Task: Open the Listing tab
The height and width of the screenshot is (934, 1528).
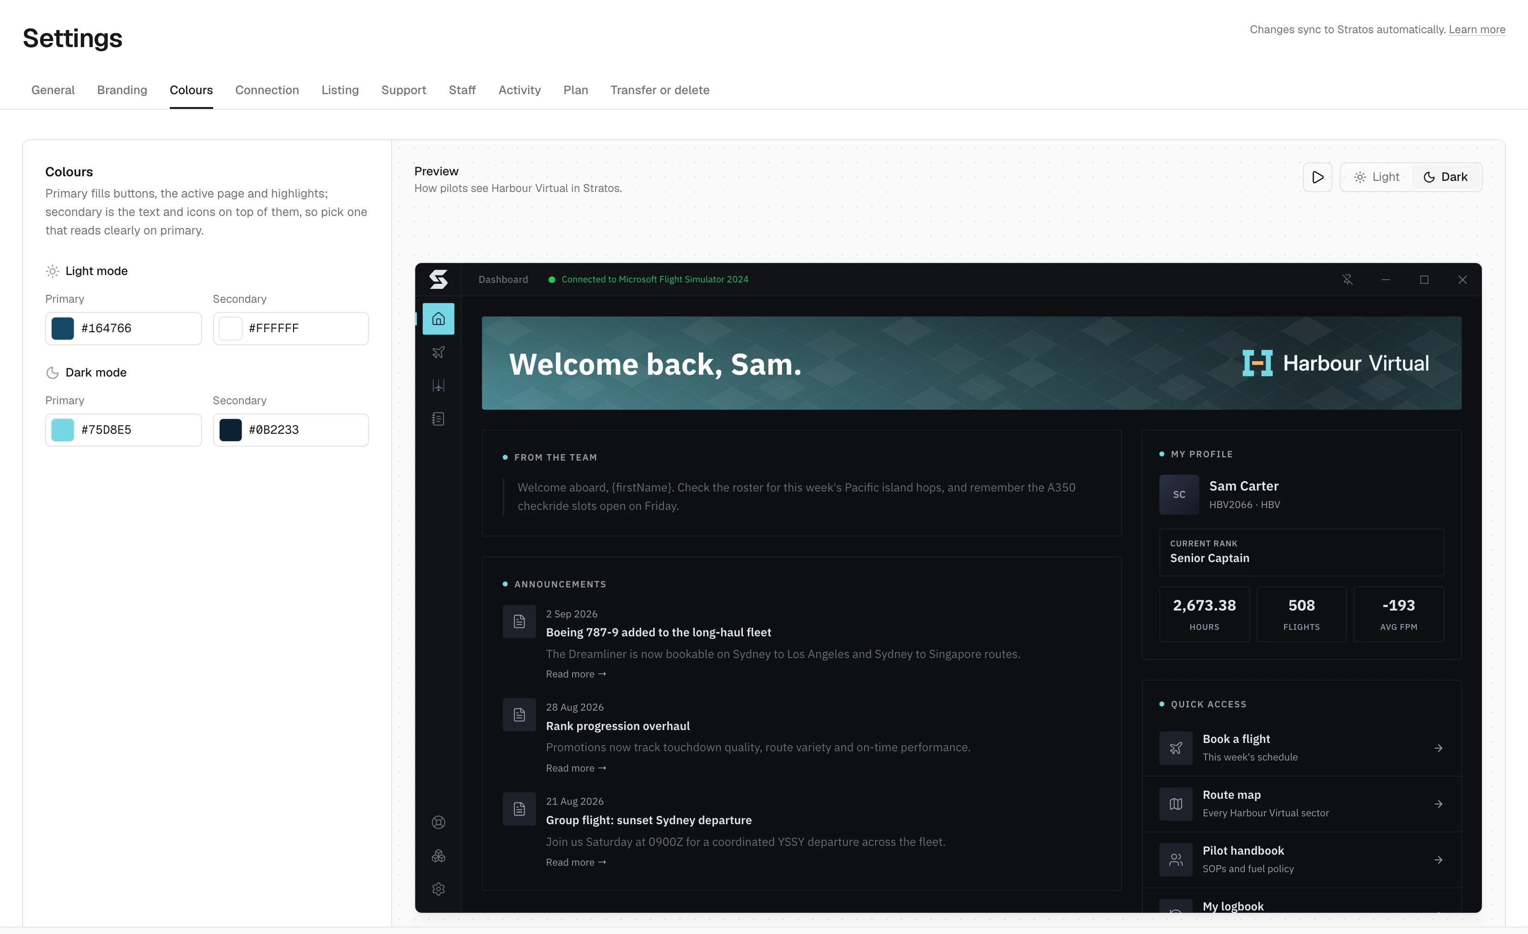Action: [x=340, y=90]
